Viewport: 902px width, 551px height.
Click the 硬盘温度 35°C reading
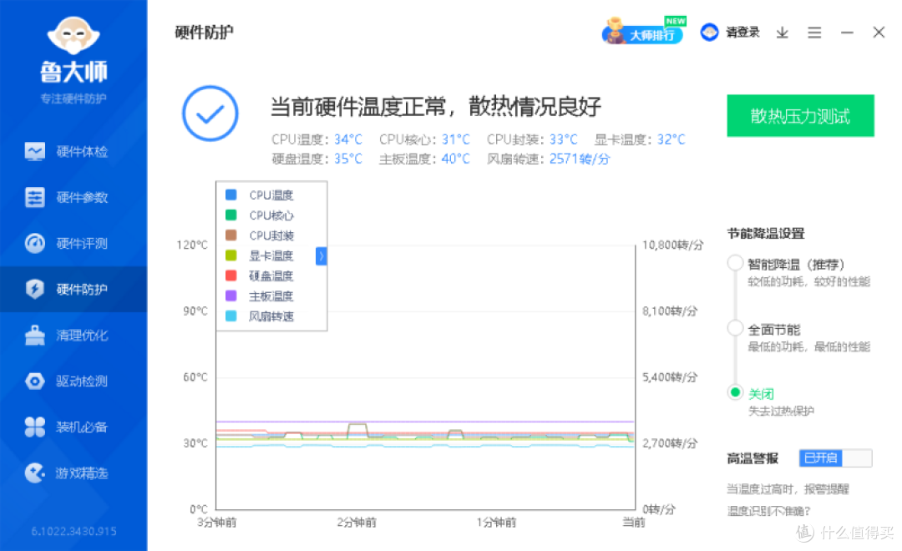(x=317, y=159)
